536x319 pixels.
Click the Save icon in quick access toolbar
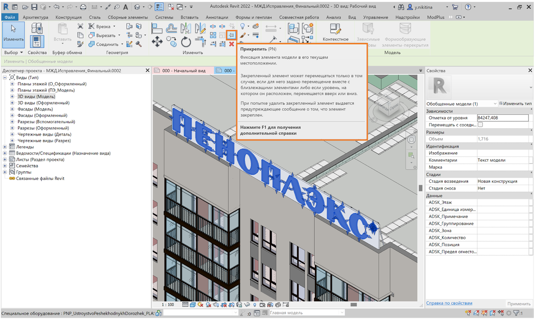coord(34,7)
